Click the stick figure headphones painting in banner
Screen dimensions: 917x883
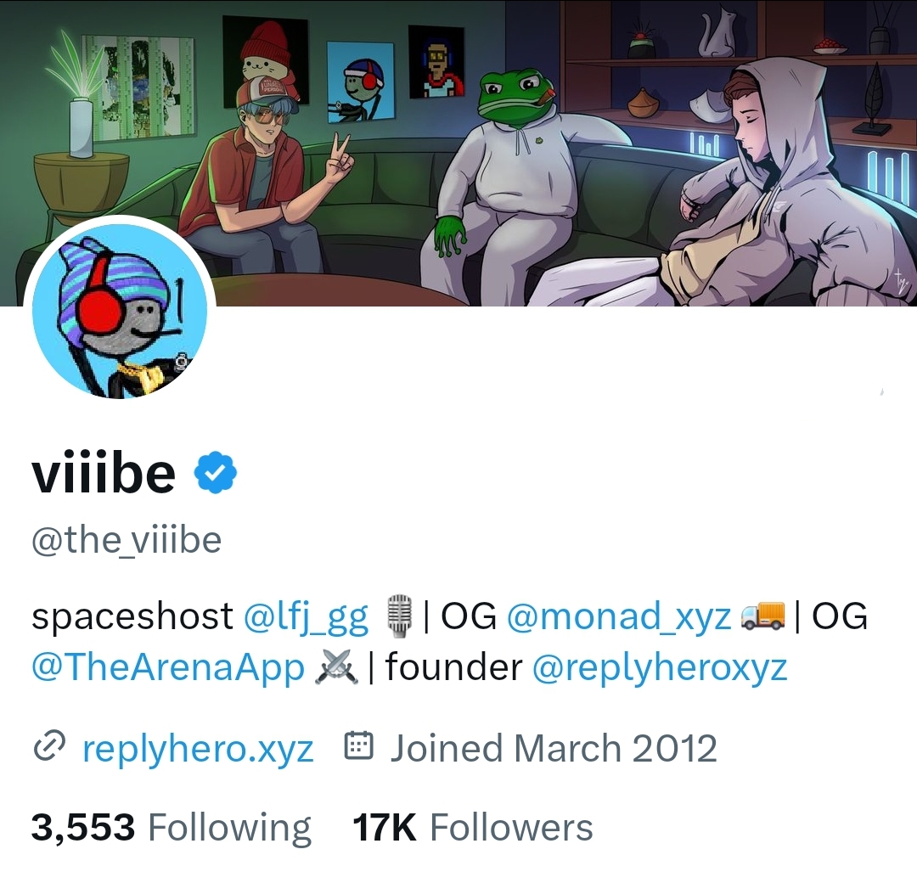coord(359,81)
